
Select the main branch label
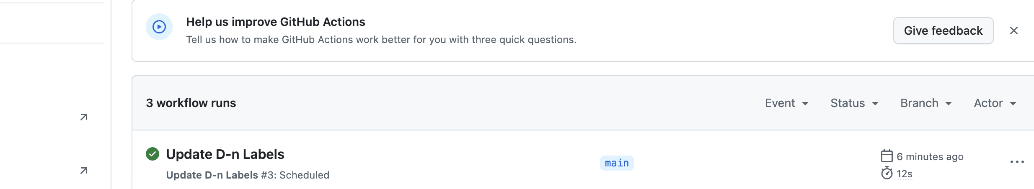pos(617,163)
